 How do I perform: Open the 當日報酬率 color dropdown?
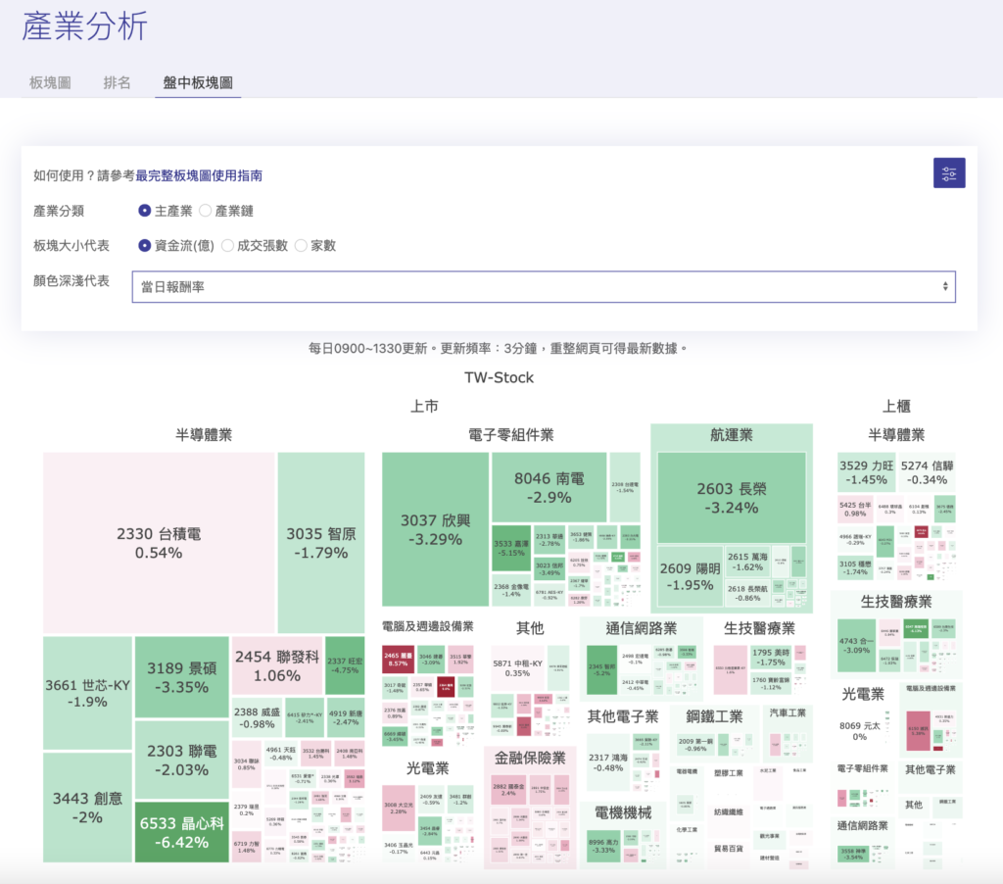tap(544, 287)
